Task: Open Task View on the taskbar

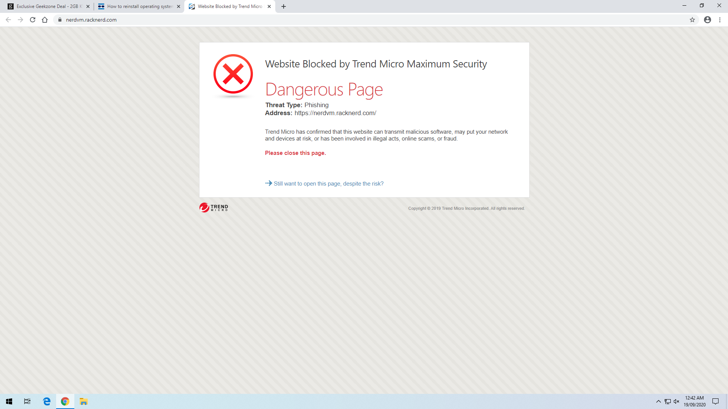Action: click(x=27, y=401)
